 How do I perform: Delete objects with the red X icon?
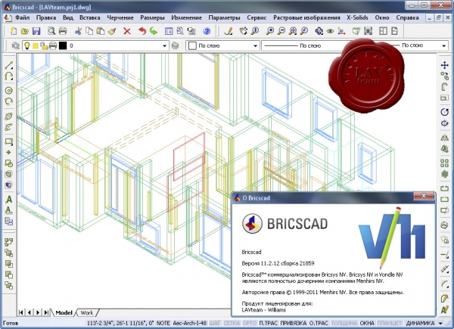click(x=127, y=31)
